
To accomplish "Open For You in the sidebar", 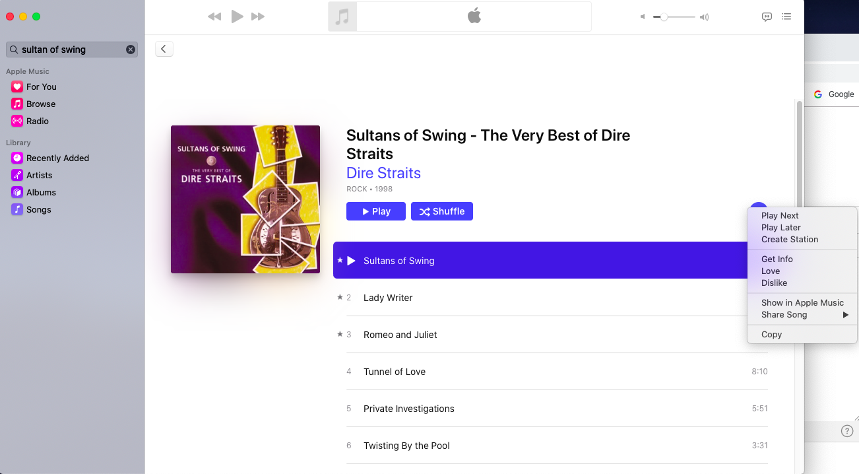I will [41, 86].
